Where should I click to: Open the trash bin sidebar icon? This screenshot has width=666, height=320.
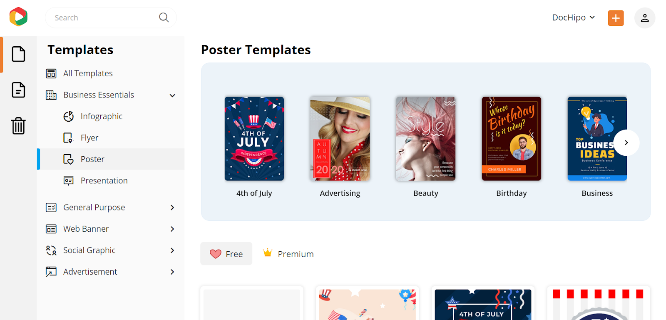(x=18, y=125)
